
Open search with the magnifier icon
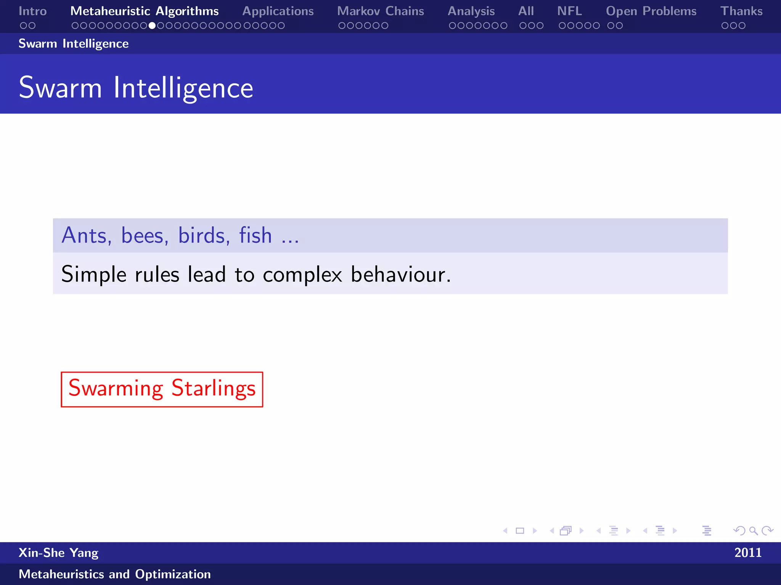click(754, 531)
